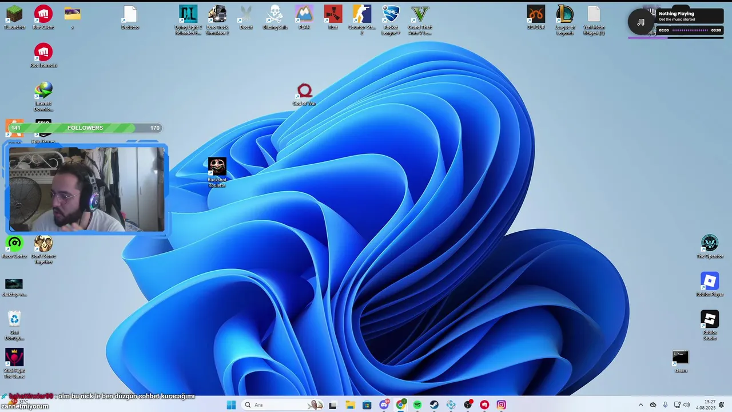Select Euro Truck Simulator 2 icon

click(217, 20)
